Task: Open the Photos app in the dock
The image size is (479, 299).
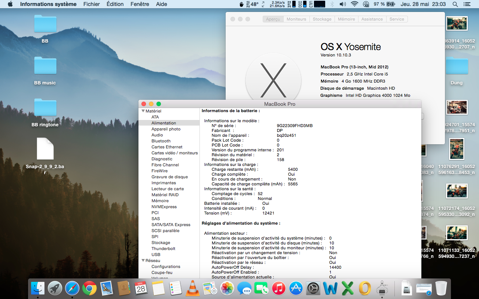Action: tap(227, 288)
